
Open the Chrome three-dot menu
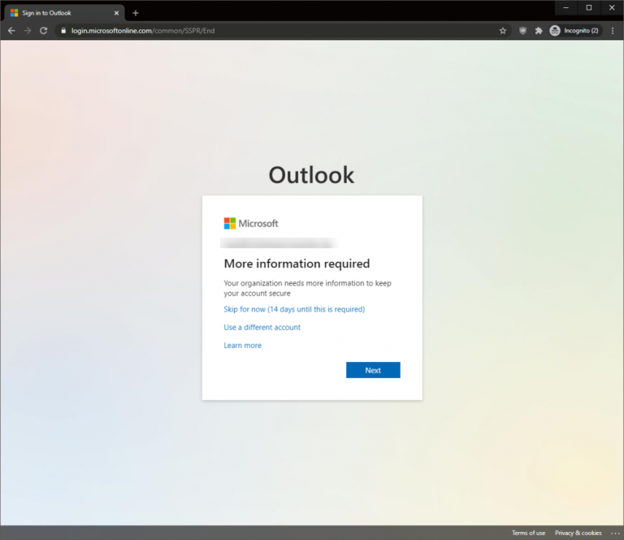pyautogui.click(x=613, y=31)
